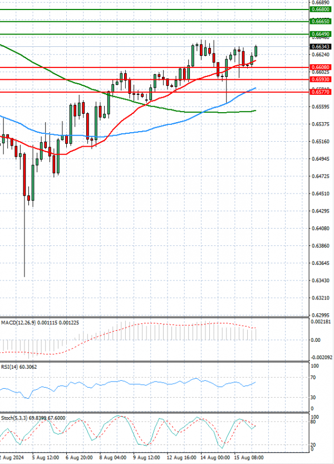Click the MACD scale value 0.002181

point(321,322)
